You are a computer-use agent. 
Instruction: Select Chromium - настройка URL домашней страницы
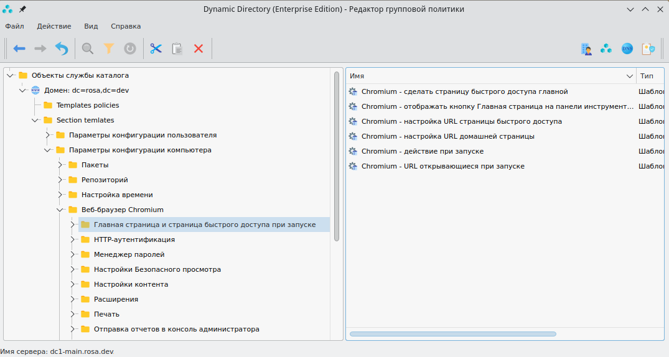click(447, 136)
